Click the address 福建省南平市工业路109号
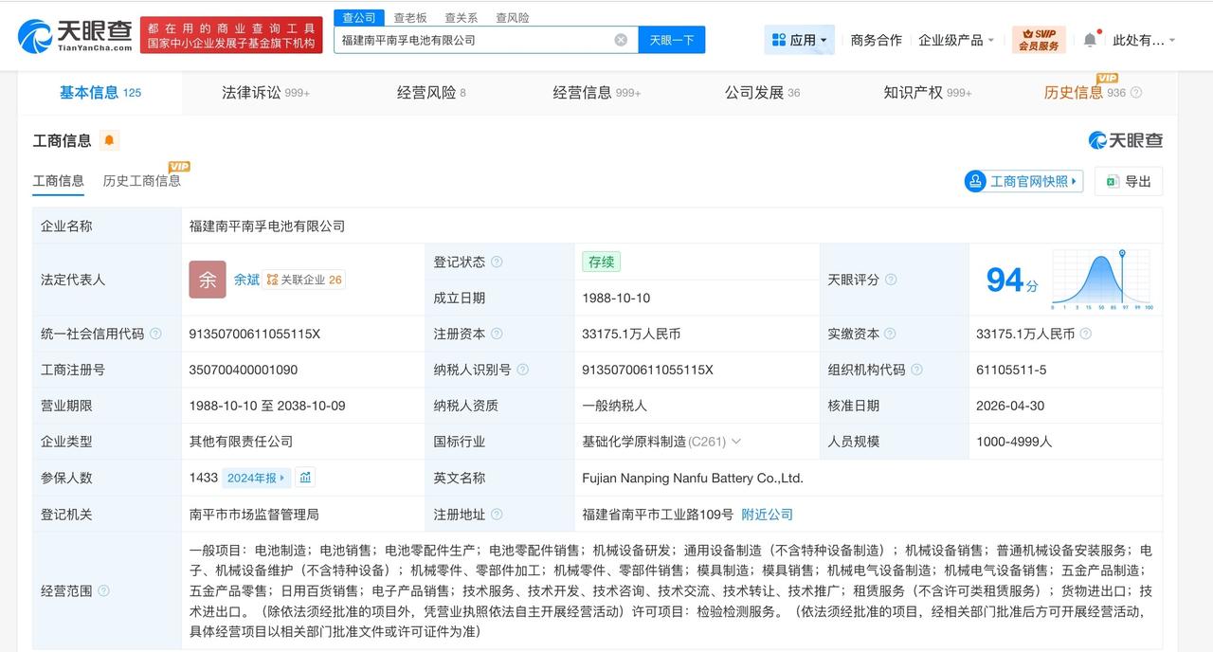This screenshot has width=1213, height=652. [658, 515]
